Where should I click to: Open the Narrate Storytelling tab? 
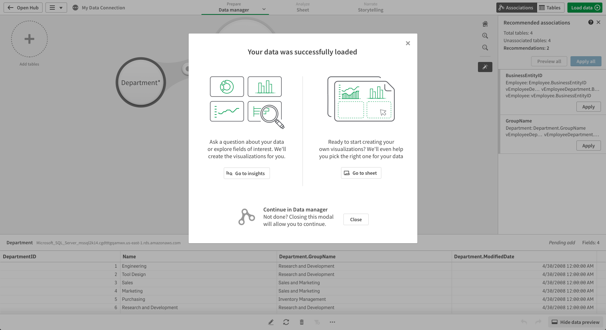(x=370, y=8)
